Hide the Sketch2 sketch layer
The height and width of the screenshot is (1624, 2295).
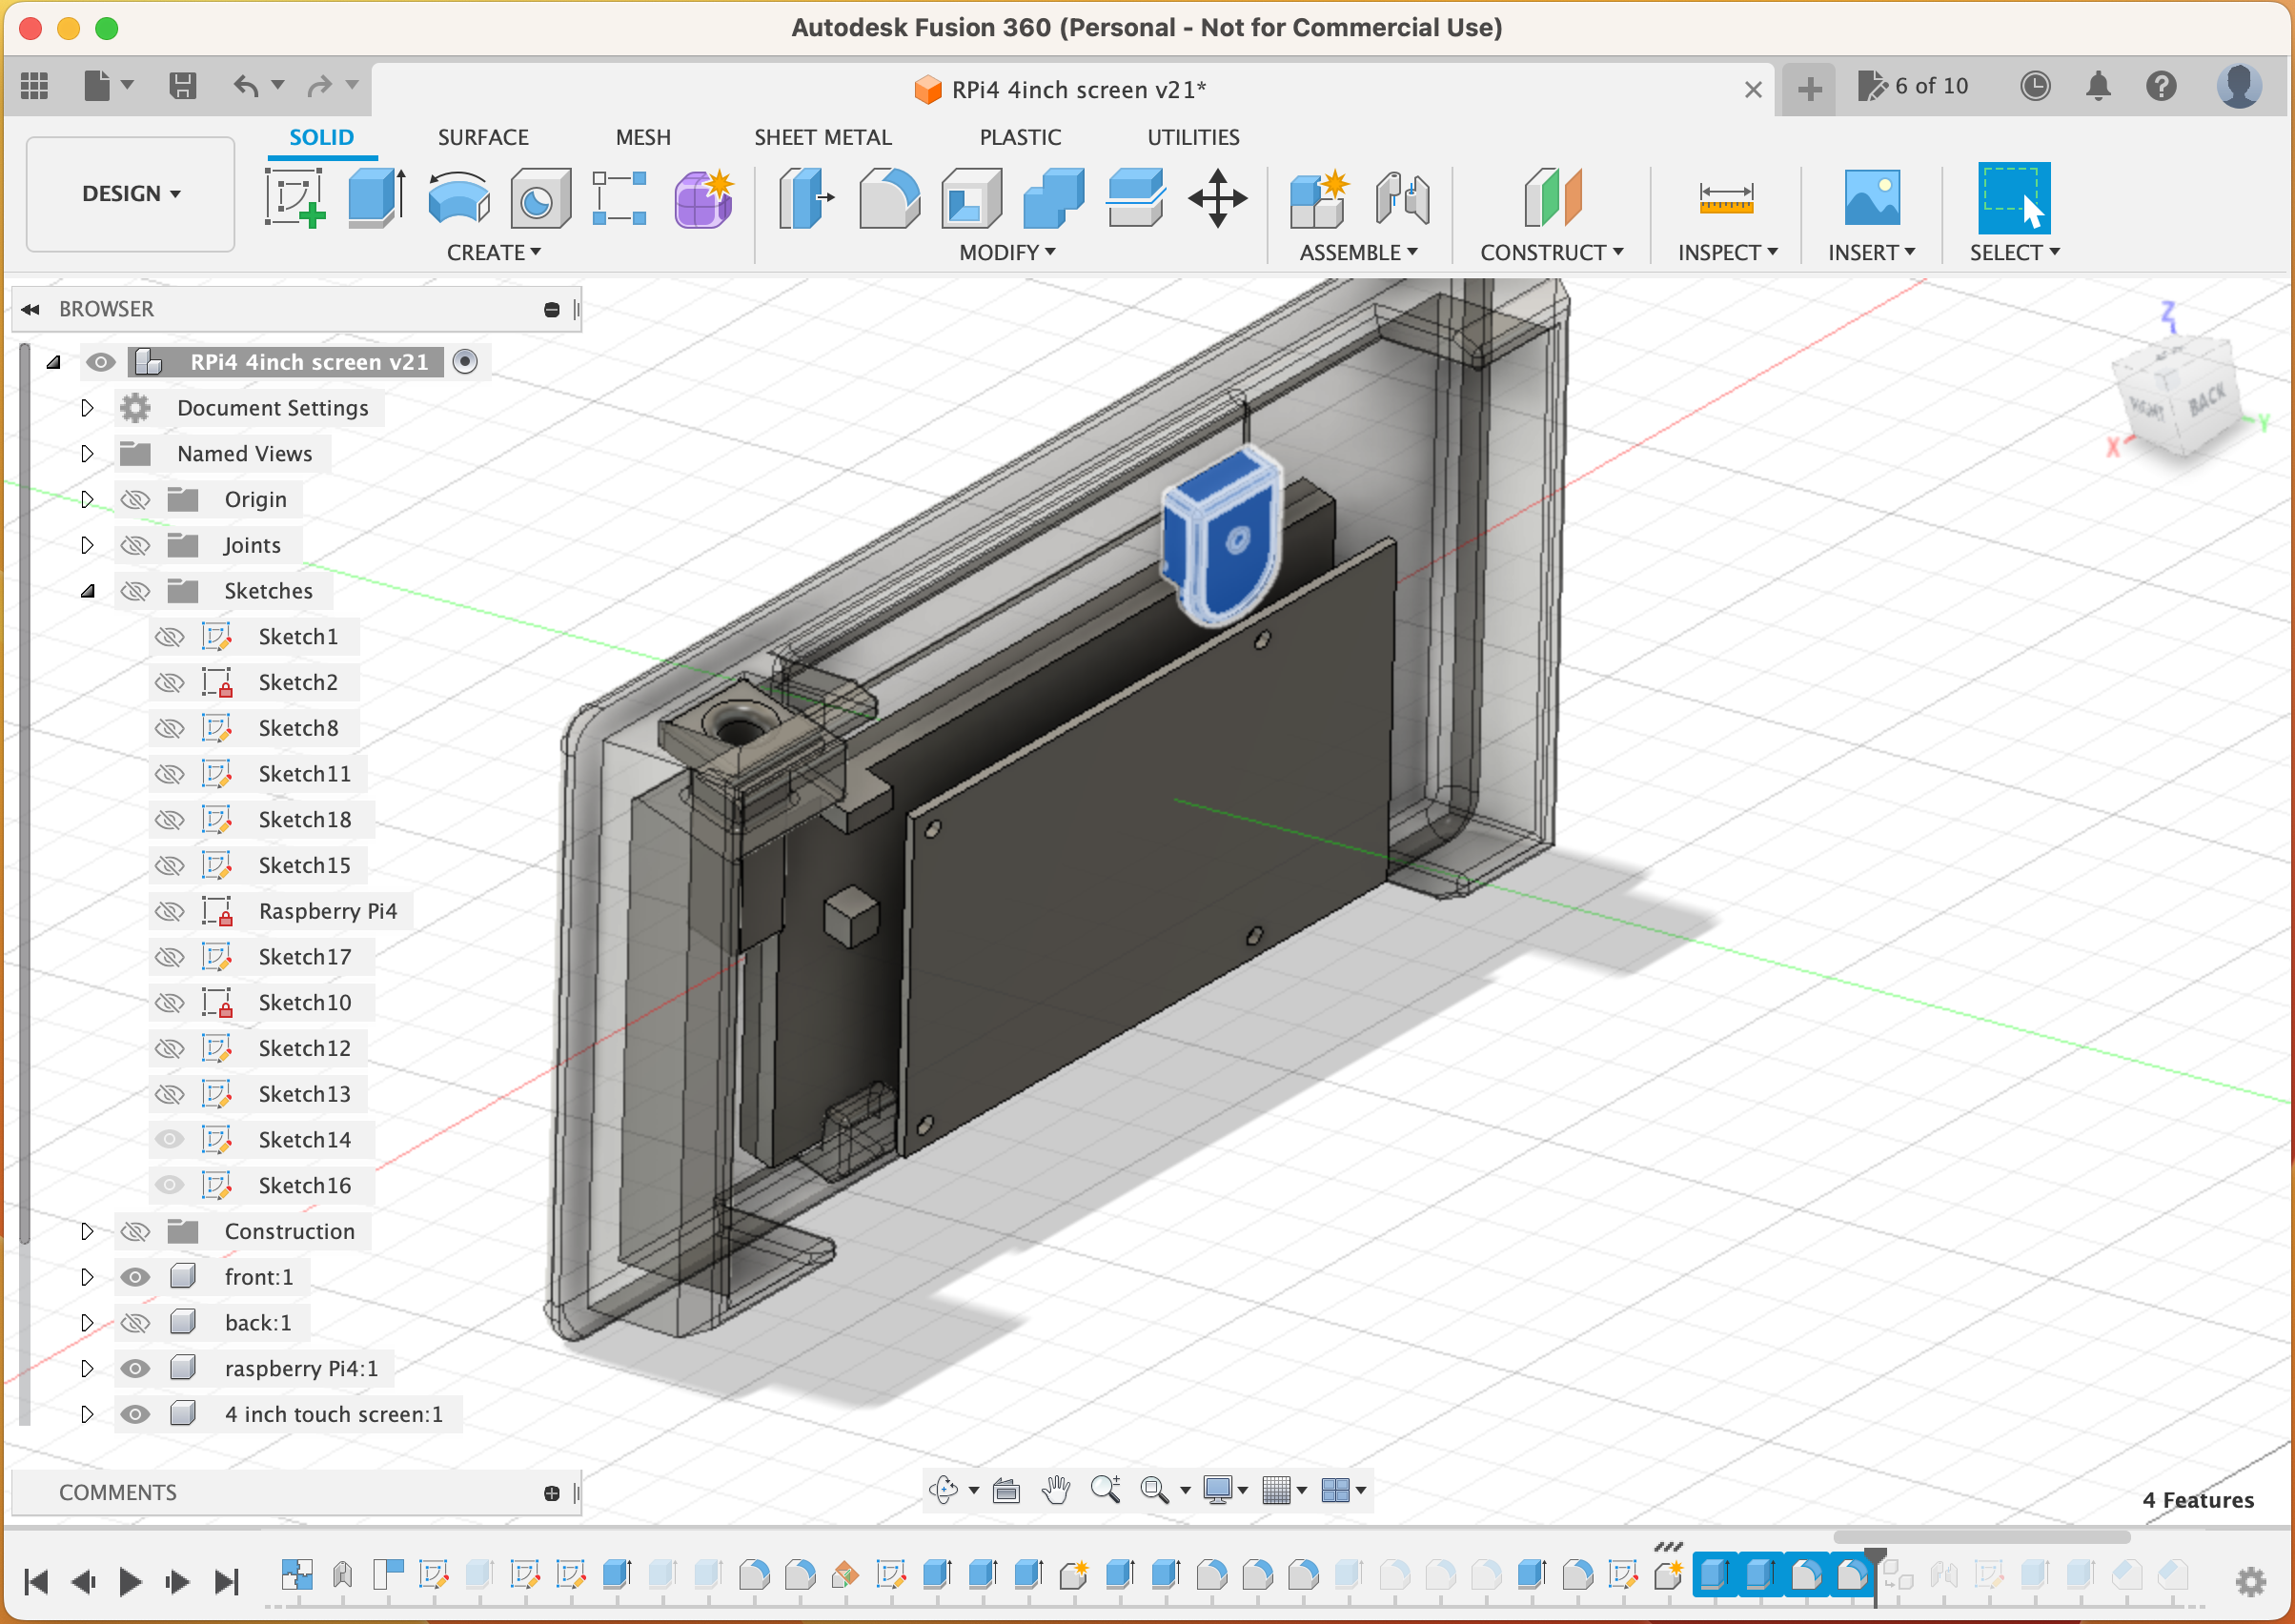tap(169, 682)
